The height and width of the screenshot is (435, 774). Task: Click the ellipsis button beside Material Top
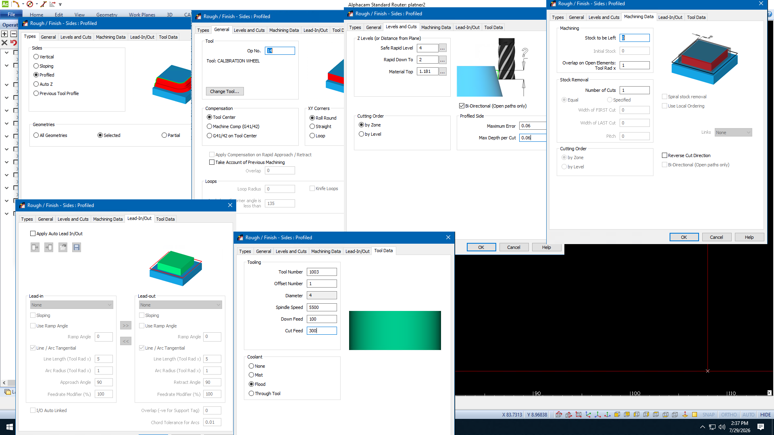coord(443,72)
